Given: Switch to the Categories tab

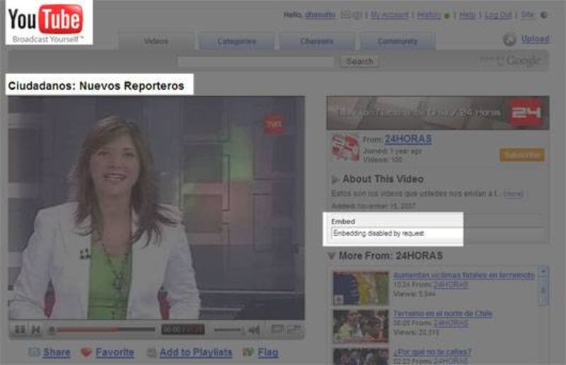Looking at the screenshot, I should tap(236, 41).
